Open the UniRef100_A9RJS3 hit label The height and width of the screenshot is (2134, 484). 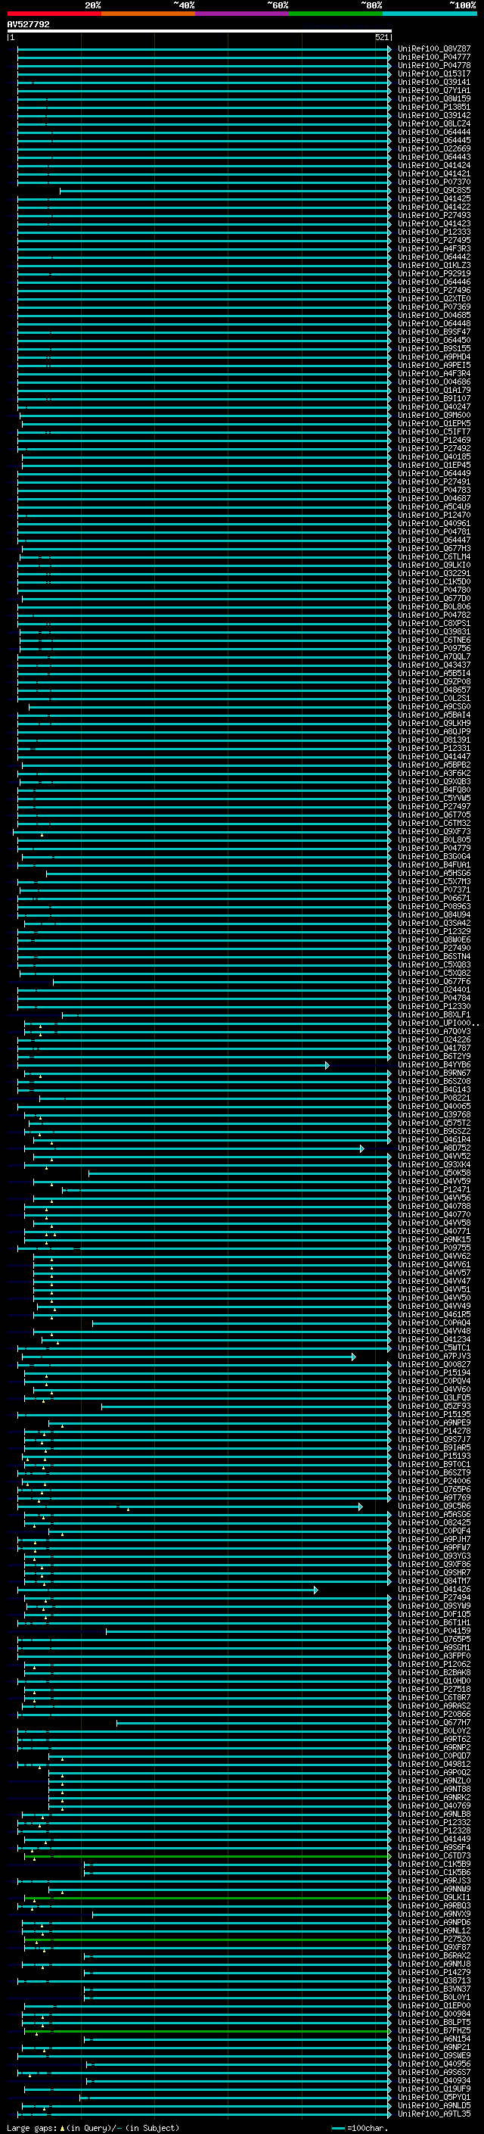(434, 1880)
